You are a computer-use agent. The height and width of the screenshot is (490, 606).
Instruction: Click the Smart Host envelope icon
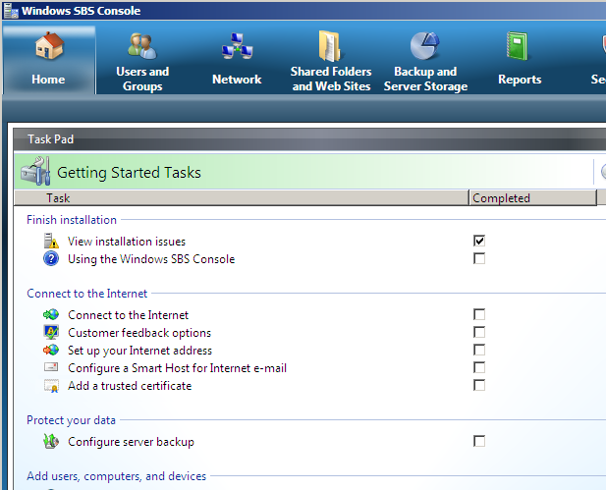tap(51, 367)
